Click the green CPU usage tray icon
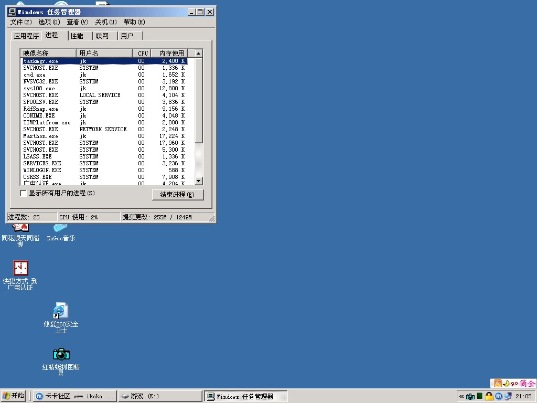 [x=479, y=396]
